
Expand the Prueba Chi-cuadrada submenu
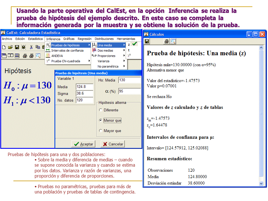click(66, 61)
